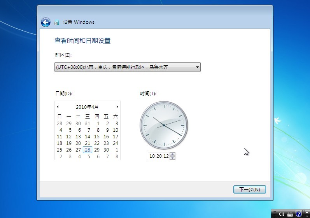
Task: Select April 5 in the calendar
Action: (70, 130)
